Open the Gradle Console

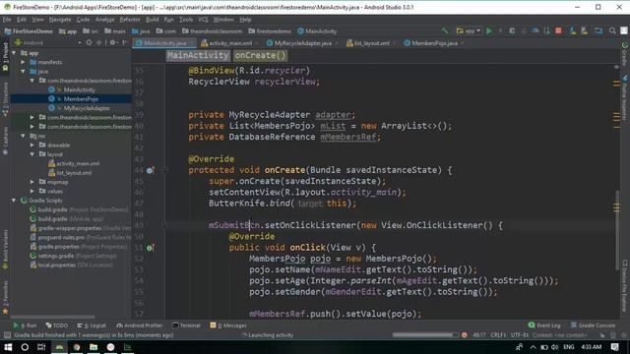[x=593, y=325]
